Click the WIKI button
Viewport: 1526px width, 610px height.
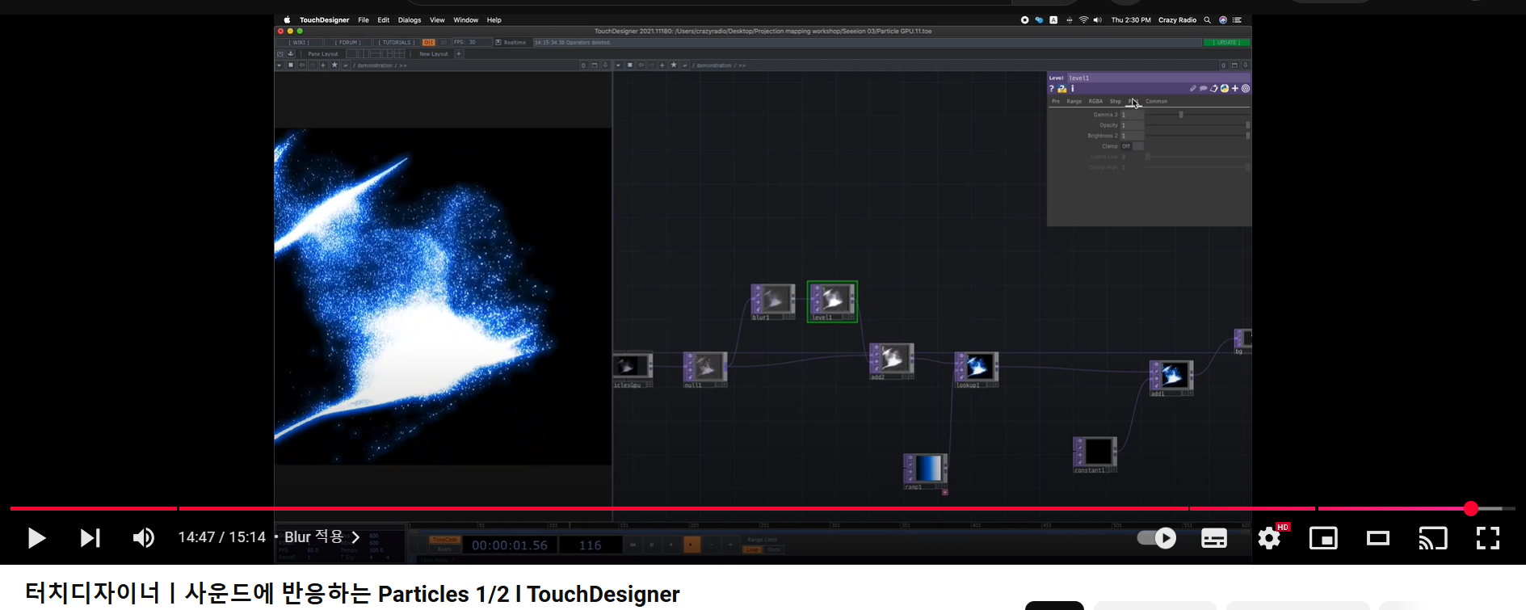point(300,43)
